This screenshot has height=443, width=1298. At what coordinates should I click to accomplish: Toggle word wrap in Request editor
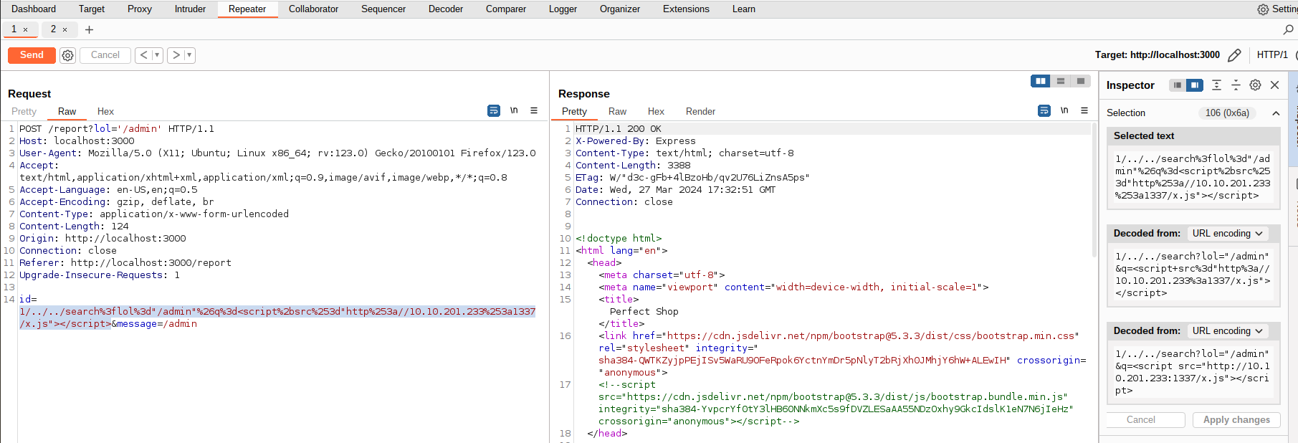(x=494, y=110)
